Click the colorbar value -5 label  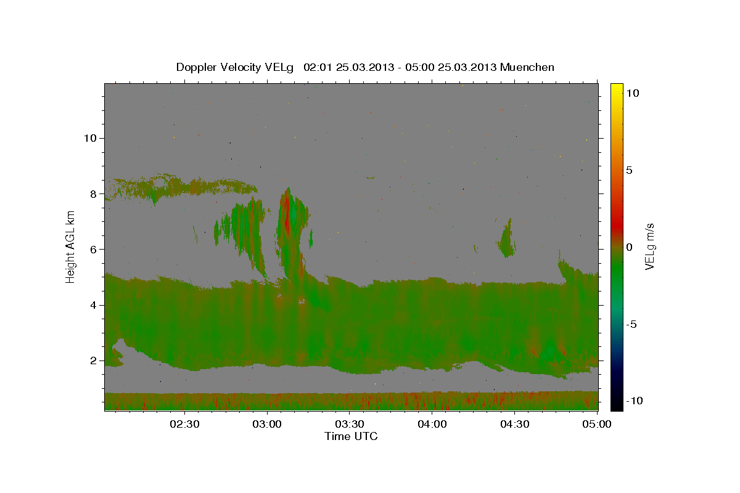631,324
